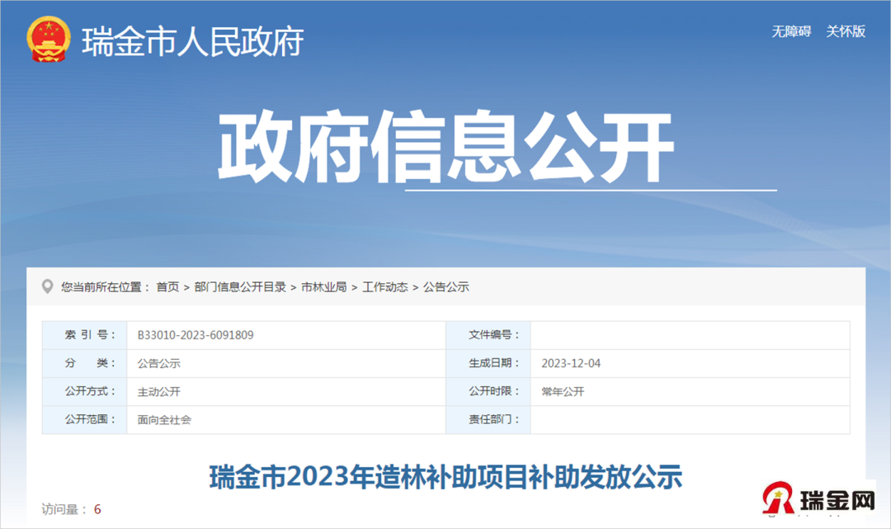Click the 面向全社会 value cell
The image size is (891, 529).
(x=286, y=420)
